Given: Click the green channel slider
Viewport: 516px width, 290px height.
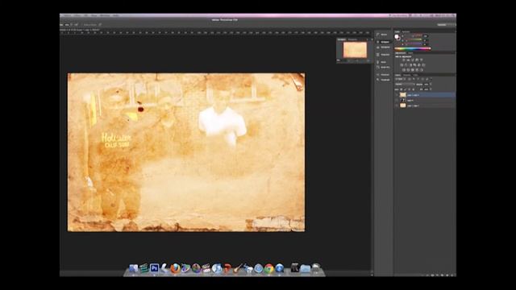Looking at the screenshot, I should [x=414, y=40].
